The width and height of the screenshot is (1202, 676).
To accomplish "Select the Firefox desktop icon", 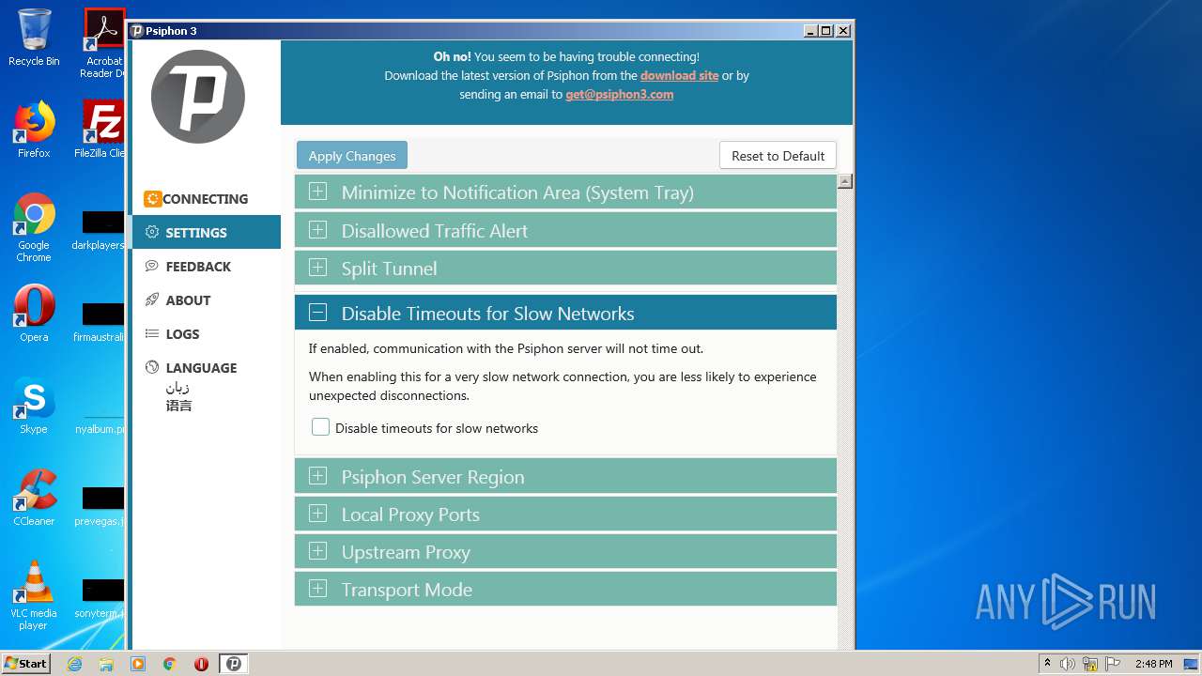I will pyautogui.click(x=34, y=130).
